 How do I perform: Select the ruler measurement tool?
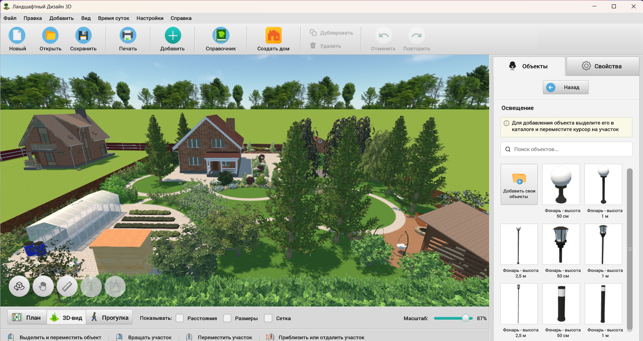click(x=67, y=287)
